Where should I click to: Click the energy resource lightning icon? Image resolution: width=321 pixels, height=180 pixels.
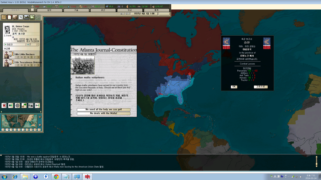tap(32, 7)
